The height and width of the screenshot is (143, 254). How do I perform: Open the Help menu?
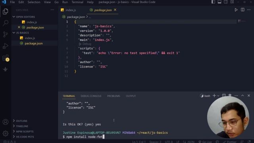click(90, 2)
